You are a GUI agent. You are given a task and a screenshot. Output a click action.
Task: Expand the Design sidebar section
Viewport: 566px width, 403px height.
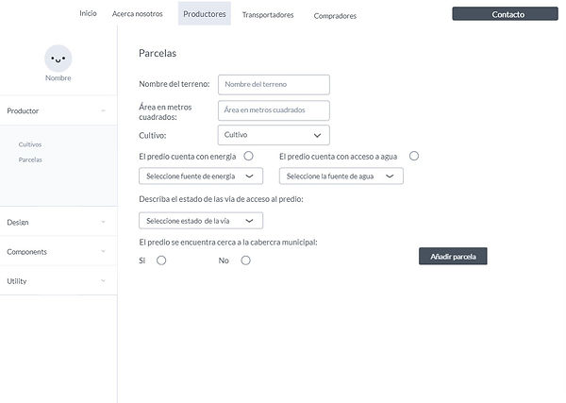pyautogui.click(x=58, y=222)
